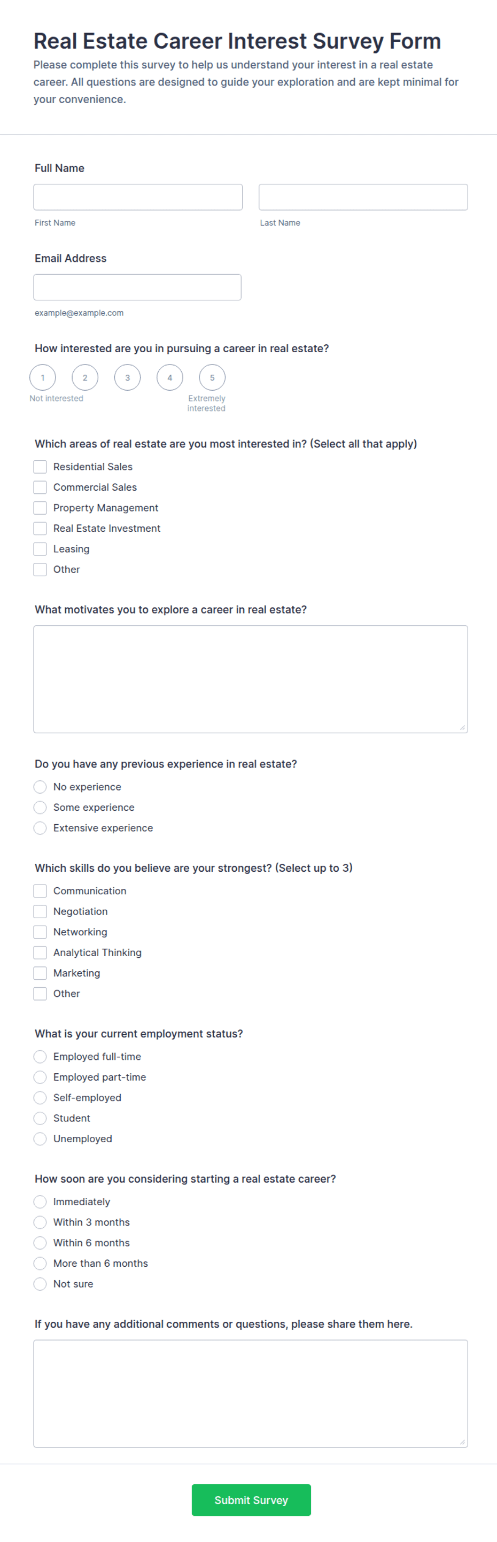
Task: Choose rating 5 Extremely interested
Action: click(212, 378)
